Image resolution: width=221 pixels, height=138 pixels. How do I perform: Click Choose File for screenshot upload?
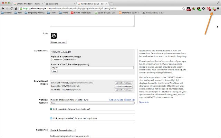pyautogui.click(x=57, y=60)
